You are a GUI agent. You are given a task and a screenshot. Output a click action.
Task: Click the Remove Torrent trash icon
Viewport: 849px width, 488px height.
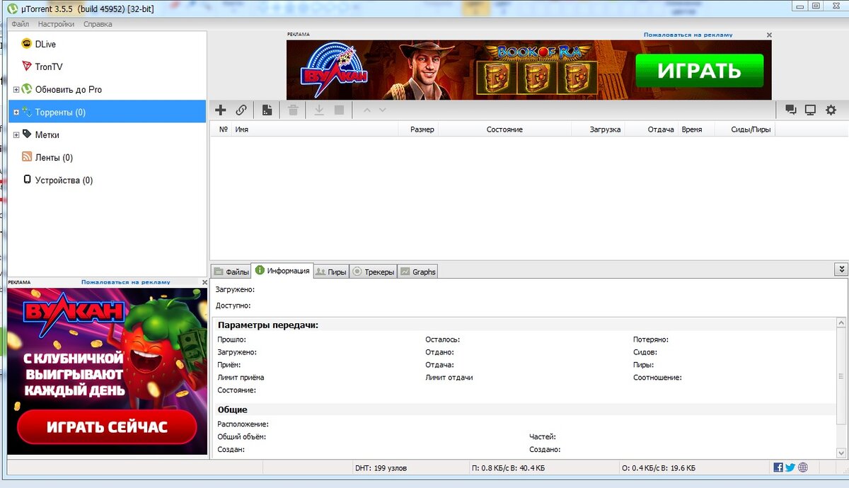293,110
